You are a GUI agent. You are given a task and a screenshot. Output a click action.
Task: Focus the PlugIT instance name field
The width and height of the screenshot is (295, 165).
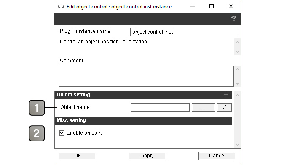tap(183, 32)
